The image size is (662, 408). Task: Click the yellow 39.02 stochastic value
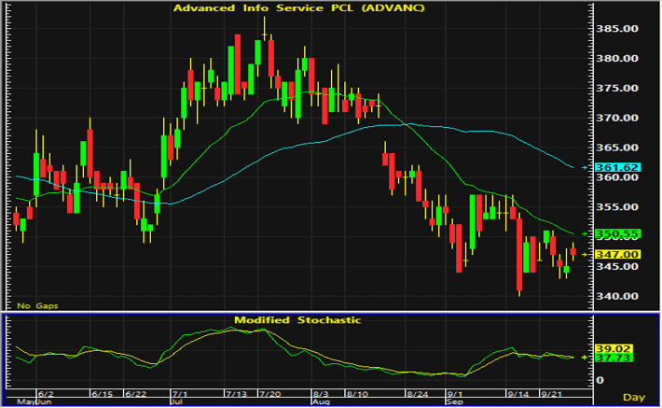tap(613, 349)
